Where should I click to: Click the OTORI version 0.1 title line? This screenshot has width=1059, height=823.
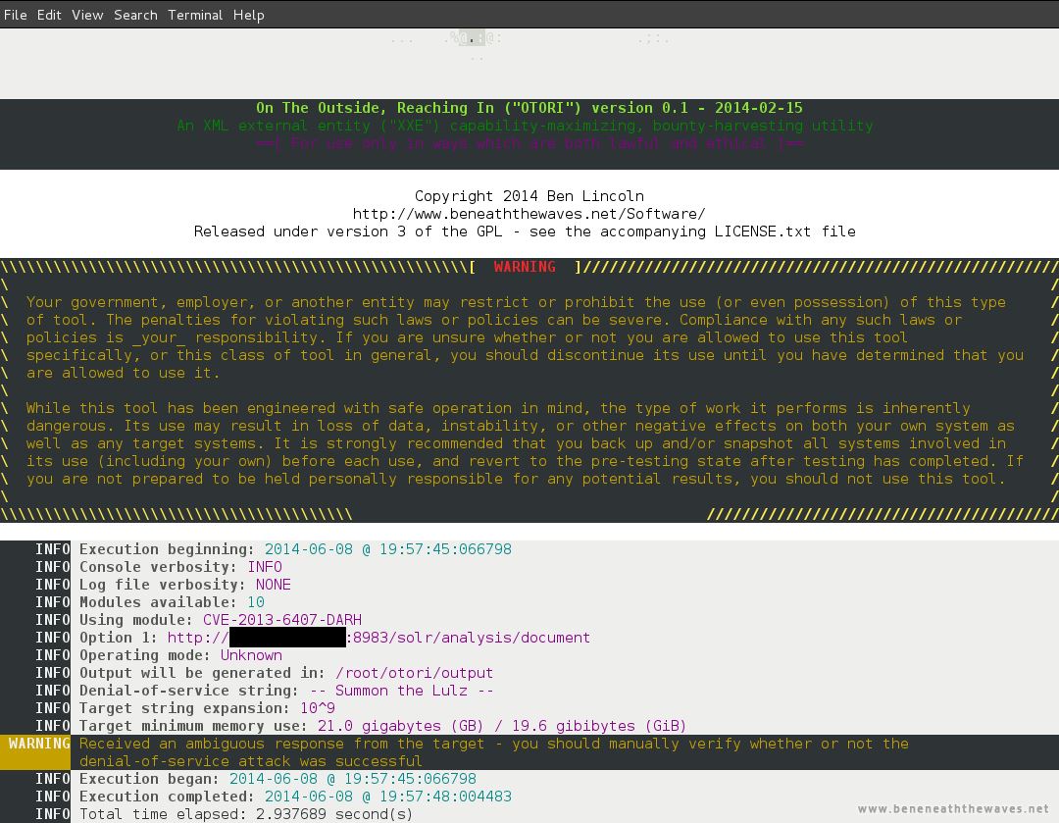point(529,108)
